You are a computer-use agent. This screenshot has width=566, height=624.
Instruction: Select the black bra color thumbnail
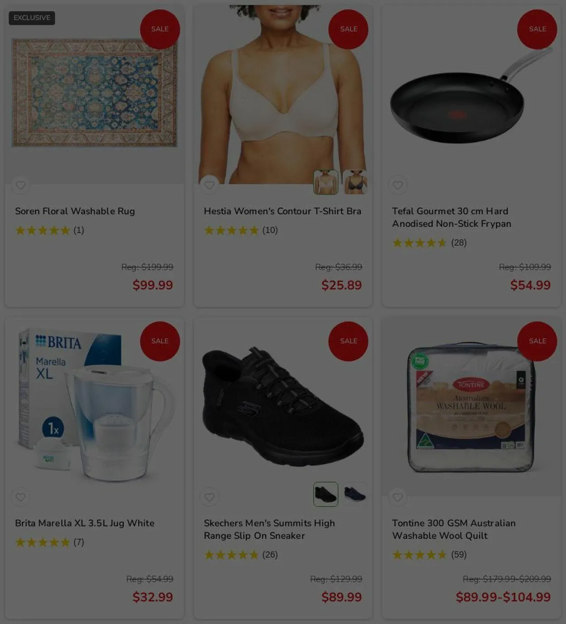click(355, 182)
